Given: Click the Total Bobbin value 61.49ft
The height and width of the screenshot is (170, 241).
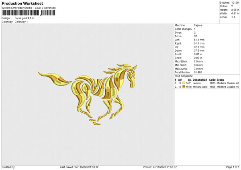Looking at the screenshot, I should pyautogui.click(x=198, y=72).
